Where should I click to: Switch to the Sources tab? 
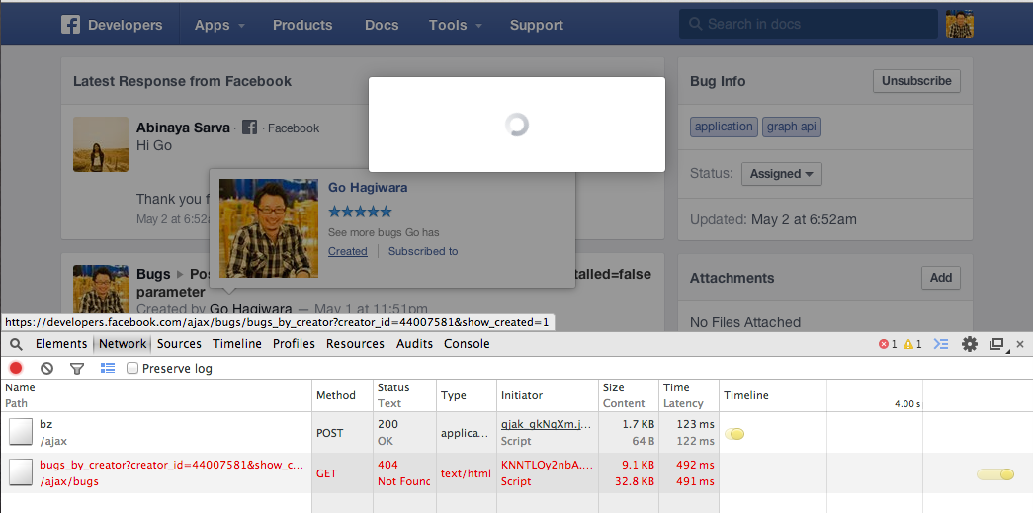[x=179, y=344]
